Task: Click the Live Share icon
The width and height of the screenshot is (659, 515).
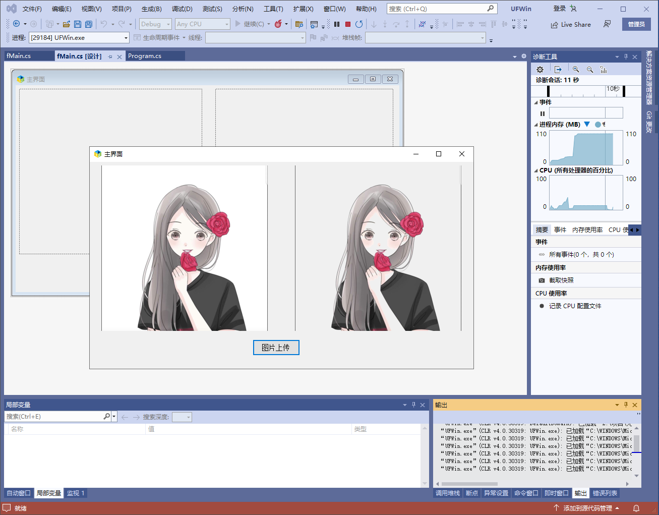Action: click(x=555, y=25)
